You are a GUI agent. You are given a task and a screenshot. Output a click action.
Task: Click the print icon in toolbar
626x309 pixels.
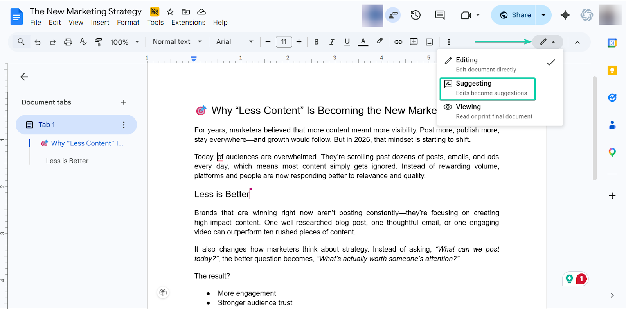(x=68, y=42)
